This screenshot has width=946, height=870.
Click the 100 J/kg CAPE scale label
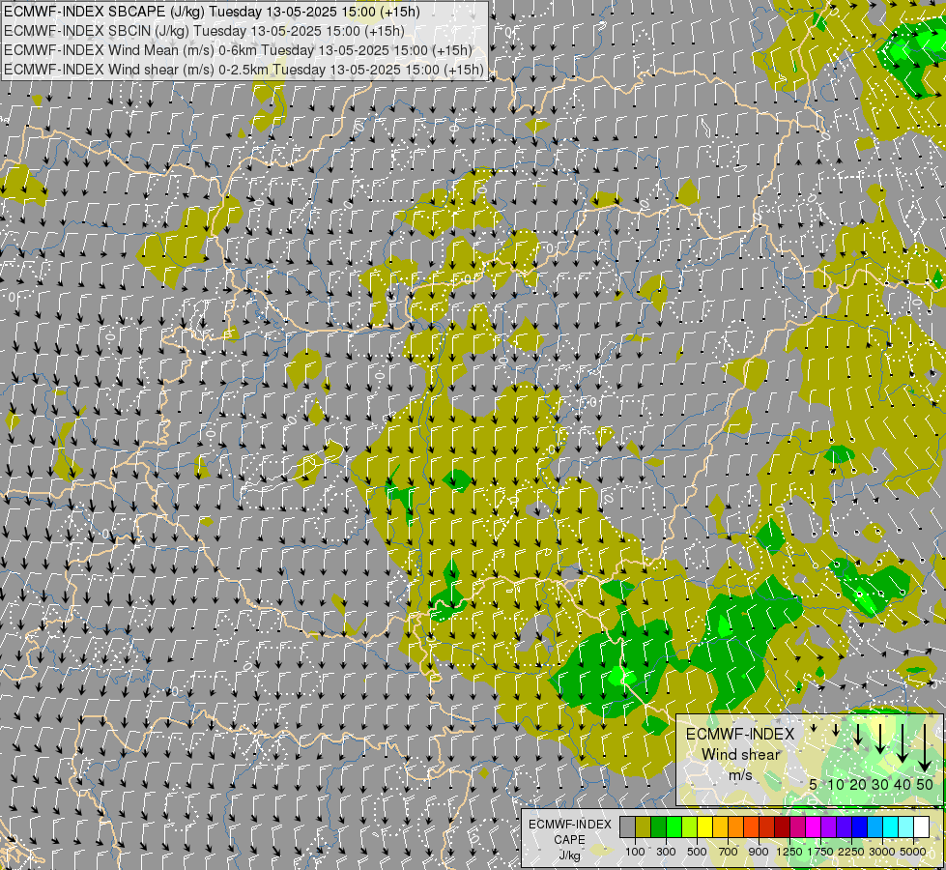tap(635, 852)
